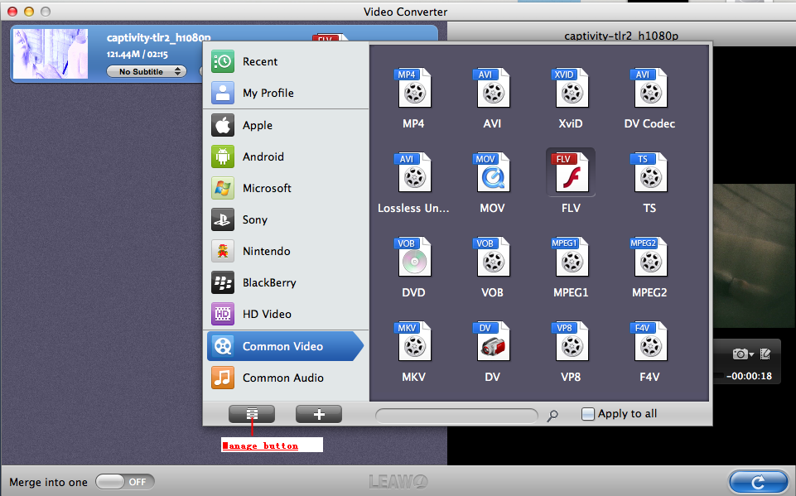Choose Lossless Uncompressed AVI format

tap(413, 173)
